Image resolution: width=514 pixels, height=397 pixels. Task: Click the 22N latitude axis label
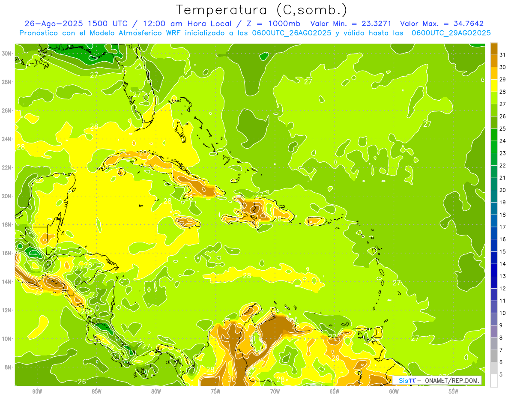point(6,167)
